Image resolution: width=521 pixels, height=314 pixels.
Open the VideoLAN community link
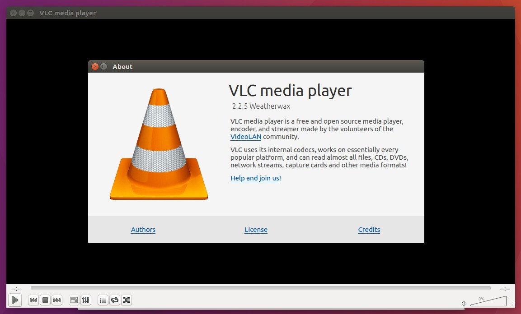245,137
